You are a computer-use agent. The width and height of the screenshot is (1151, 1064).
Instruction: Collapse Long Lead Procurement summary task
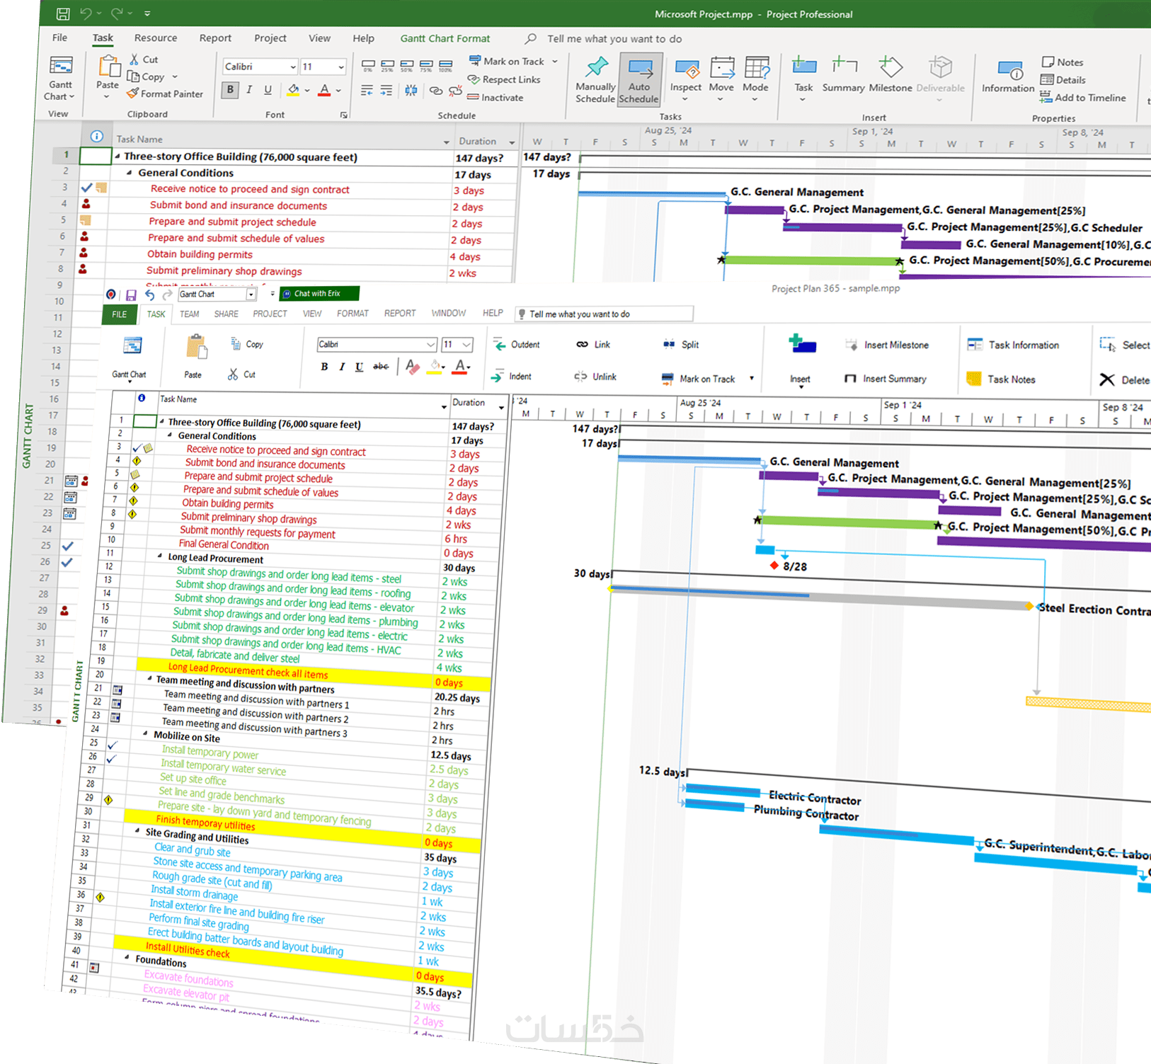[x=159, y=556]
